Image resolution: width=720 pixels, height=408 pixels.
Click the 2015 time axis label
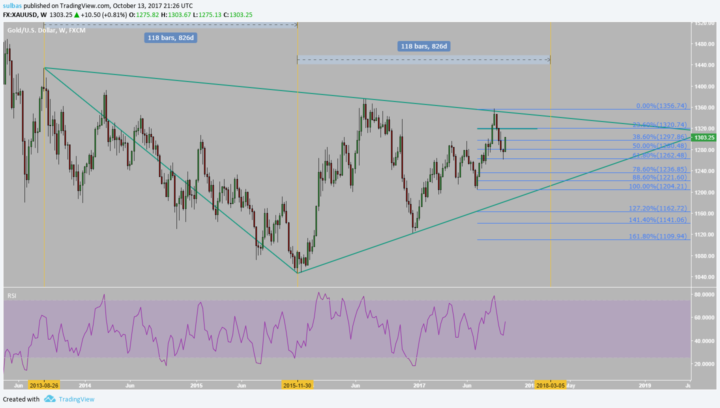point(196,386)
